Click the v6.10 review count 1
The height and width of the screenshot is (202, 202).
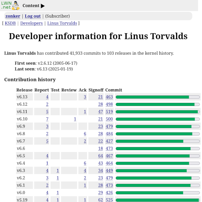click(75, 119)
